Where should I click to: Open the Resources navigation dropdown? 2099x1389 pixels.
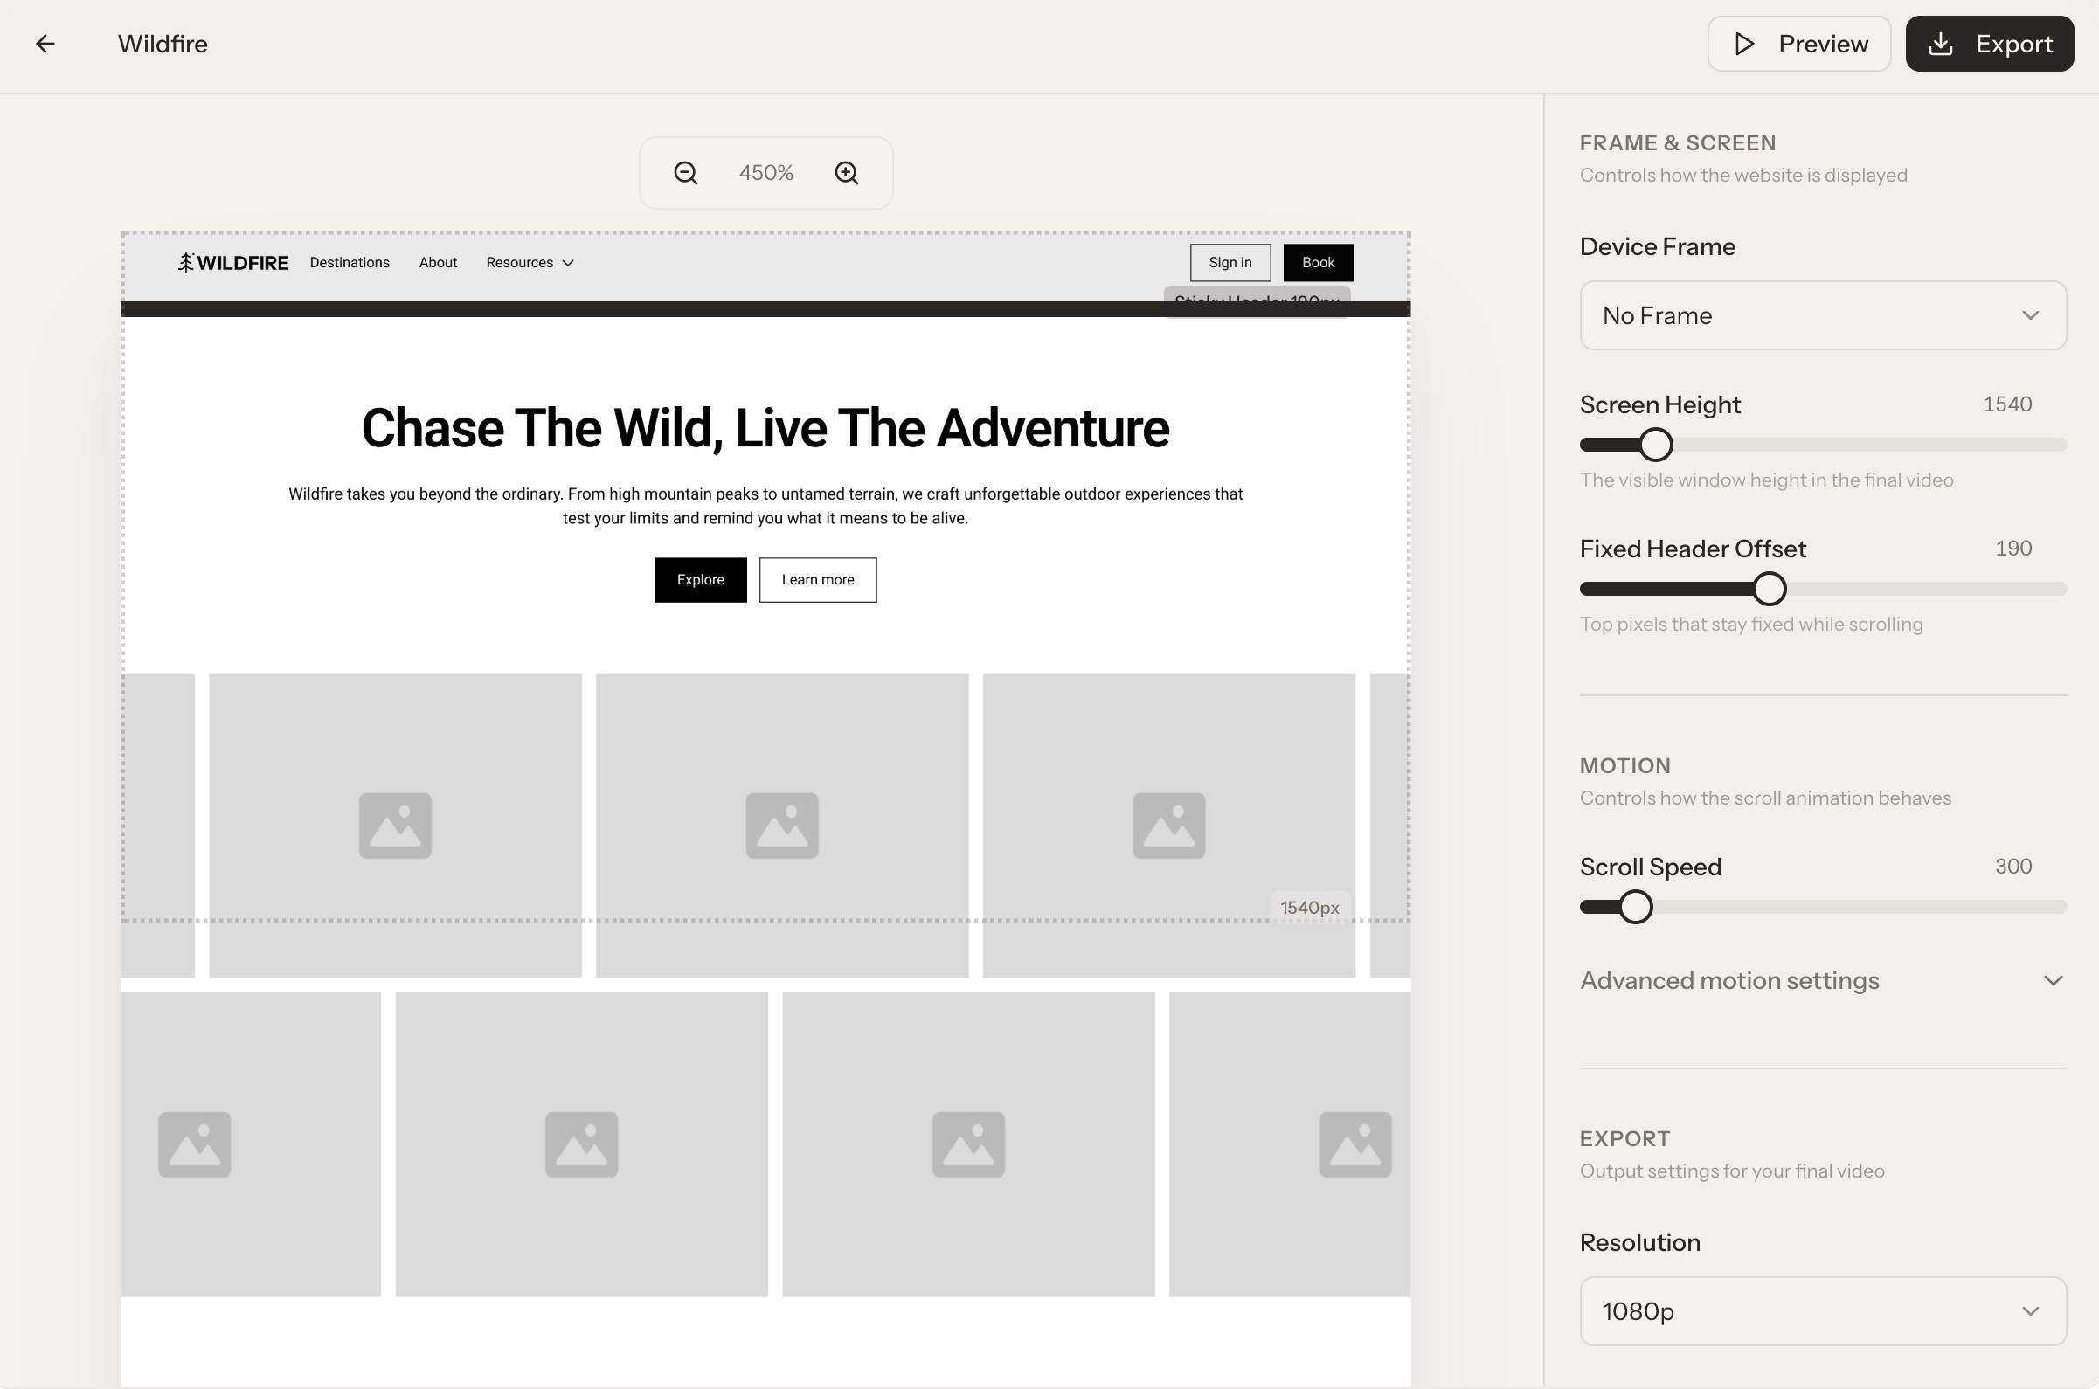(x=529, y=262)
